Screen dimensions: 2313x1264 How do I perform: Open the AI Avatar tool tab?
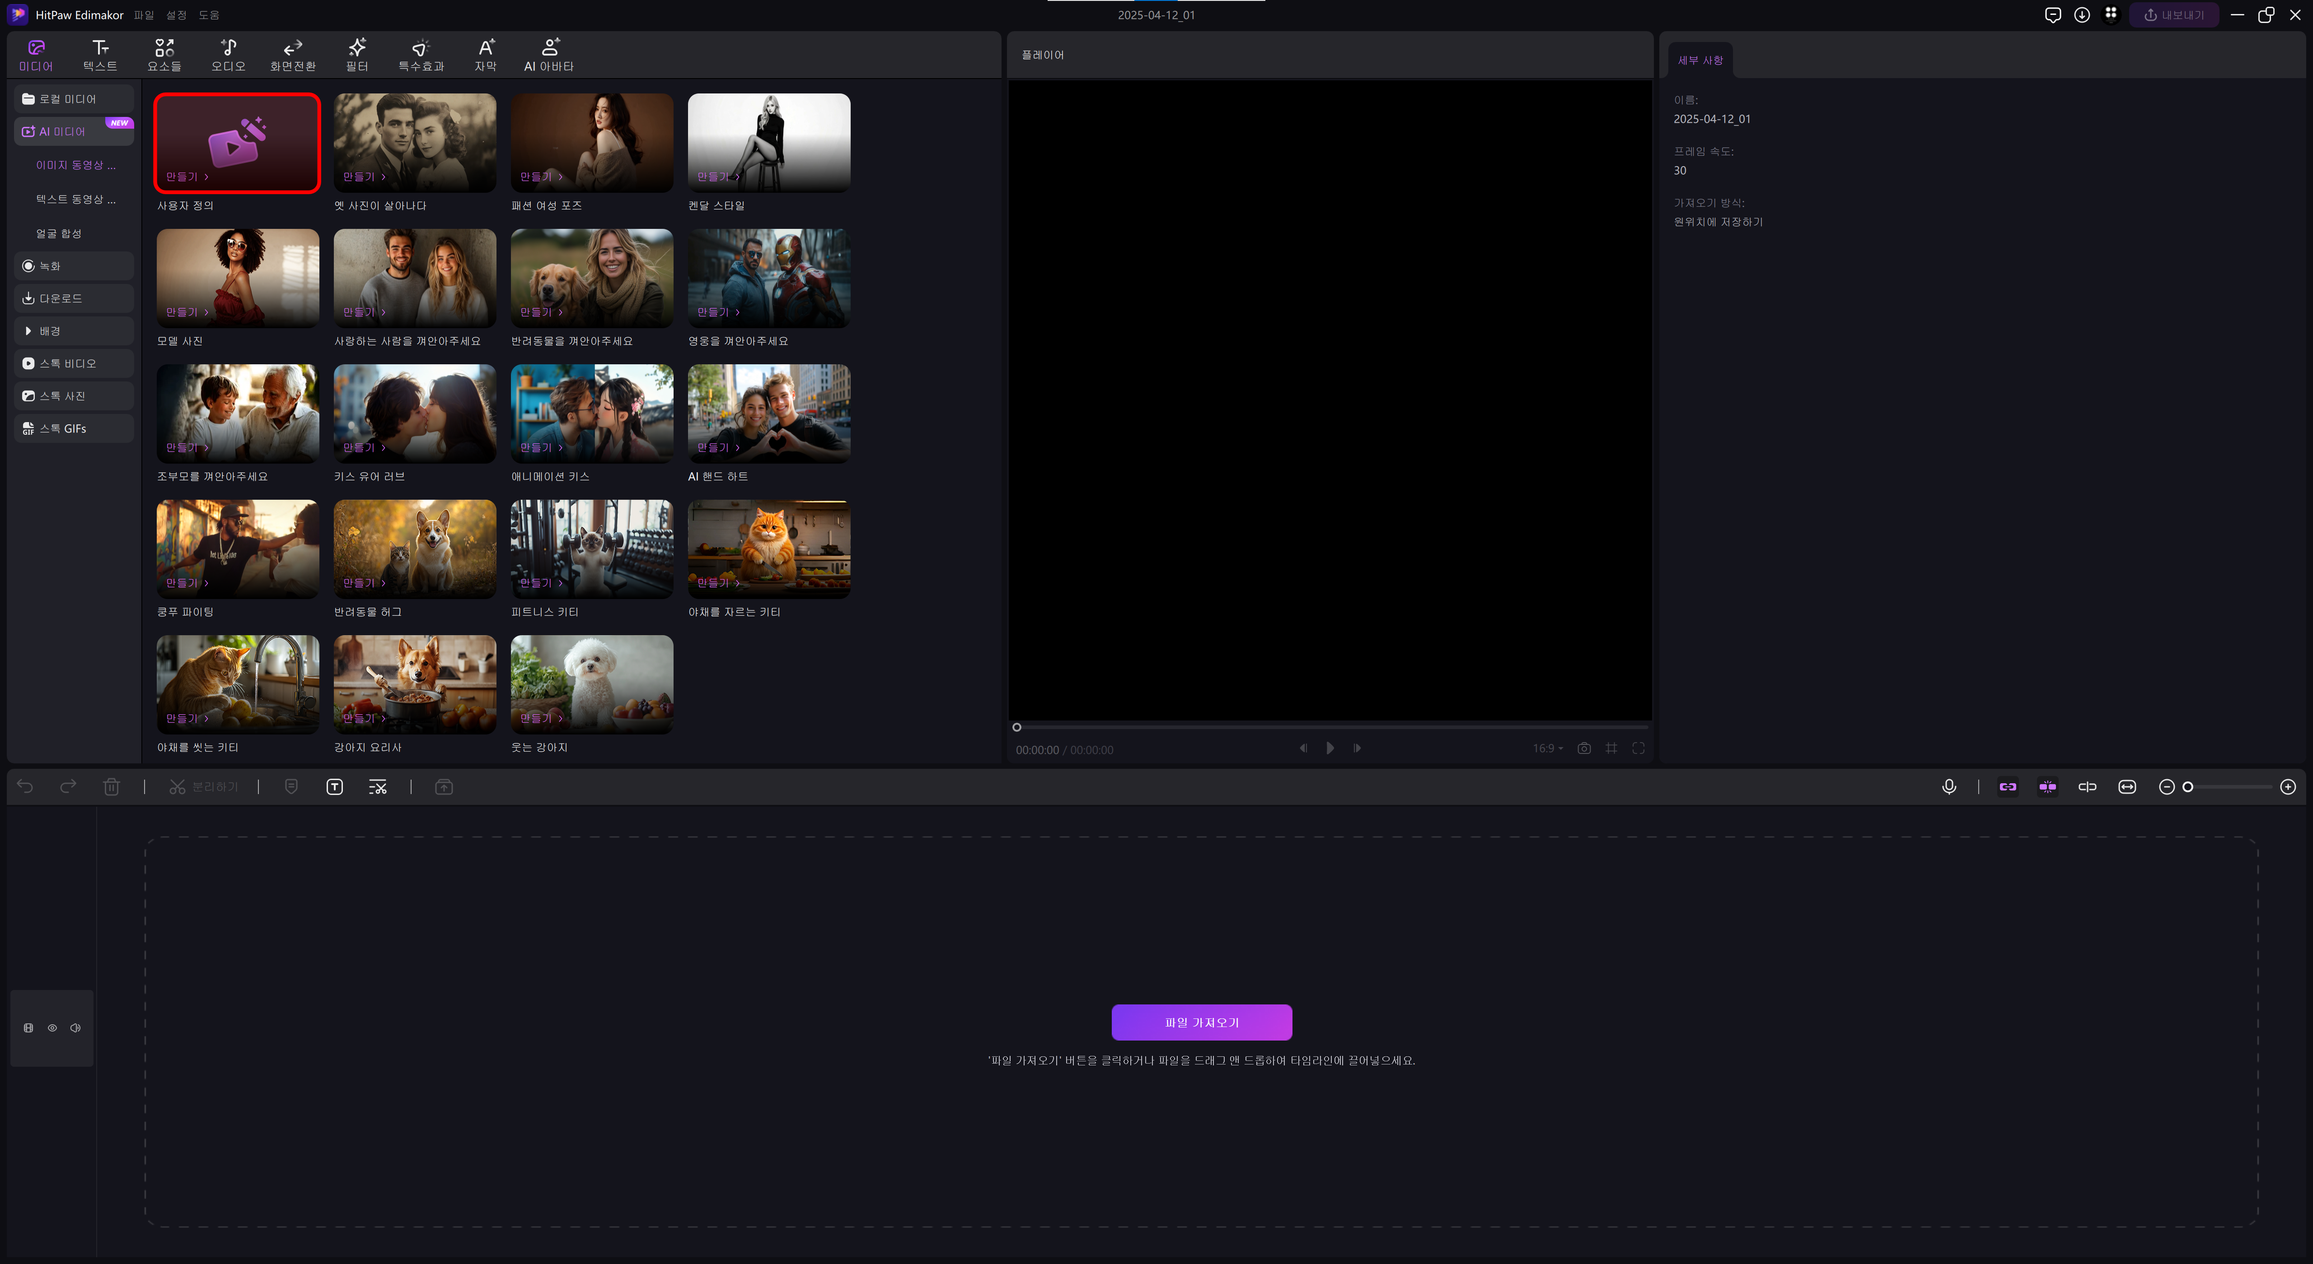click(548, 55)
